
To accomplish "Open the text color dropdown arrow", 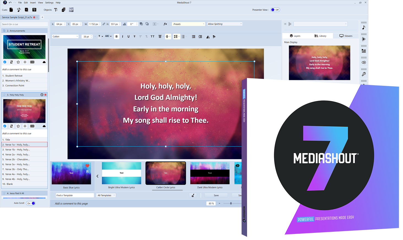I will 102,36.
